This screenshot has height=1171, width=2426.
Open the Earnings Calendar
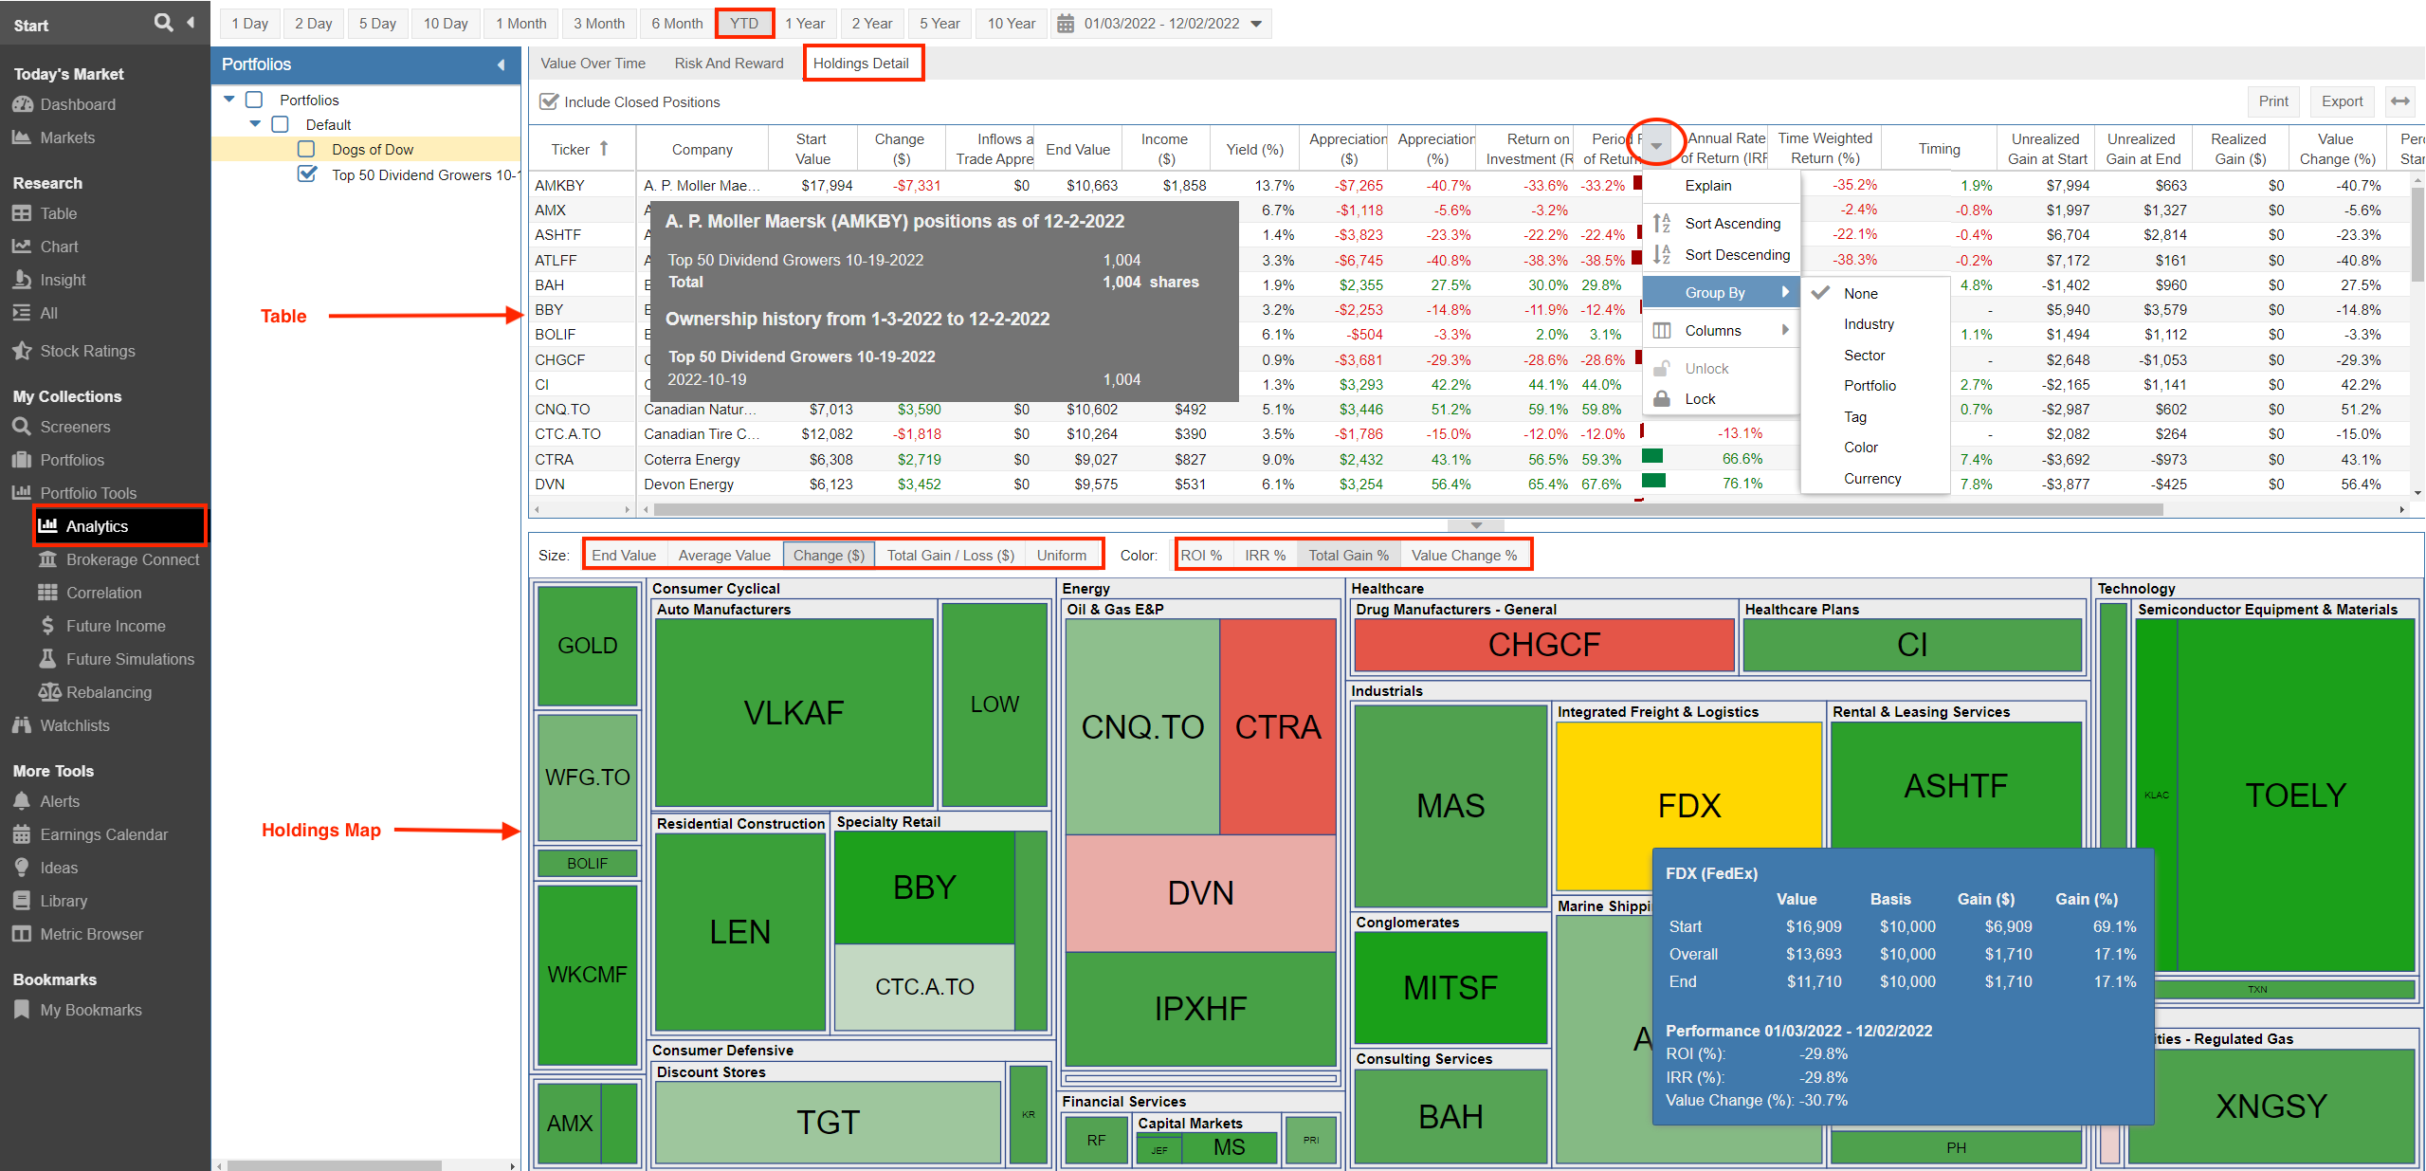pyautogui.click(x=105, y=834)
